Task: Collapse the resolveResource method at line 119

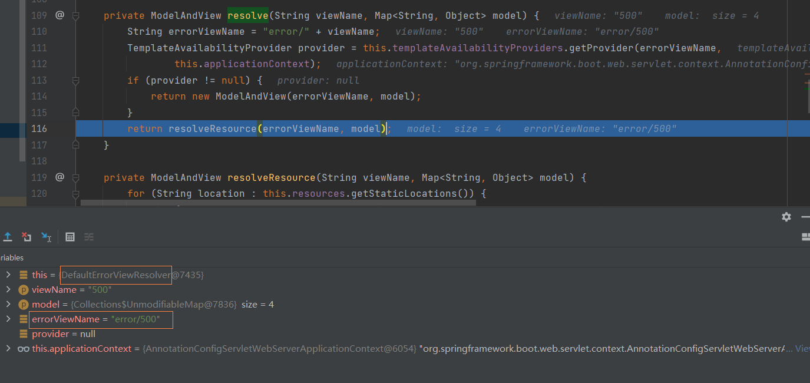Action: coord(75,178)
